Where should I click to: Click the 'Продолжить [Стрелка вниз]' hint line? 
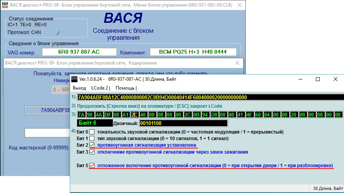pos(149,106)
